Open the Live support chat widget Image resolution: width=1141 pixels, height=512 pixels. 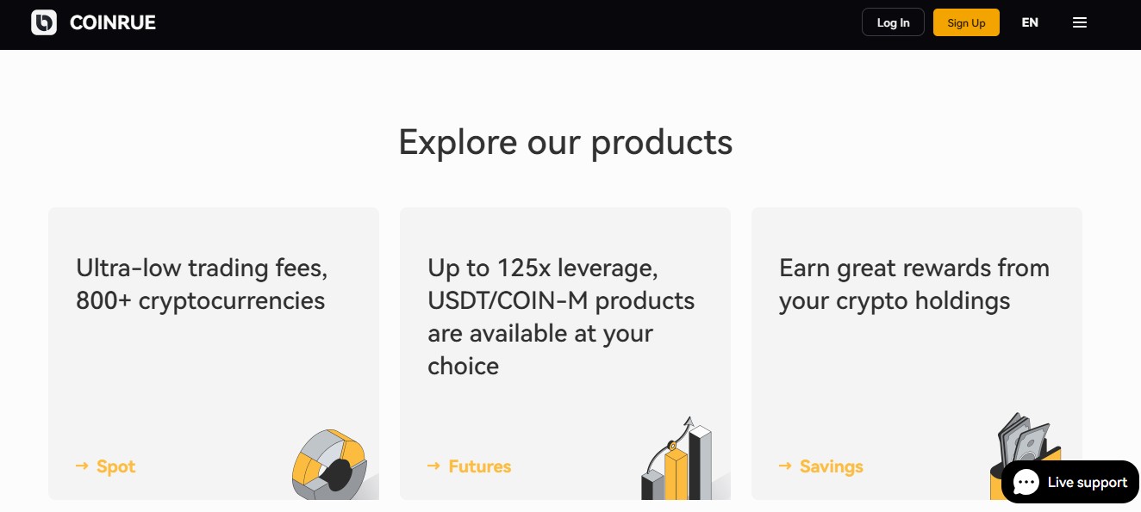pyautogui.click(x=1087, y=483)
